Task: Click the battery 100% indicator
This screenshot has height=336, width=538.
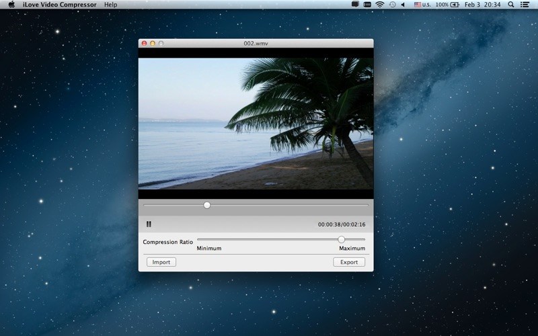Action: (x=448, y=5)
